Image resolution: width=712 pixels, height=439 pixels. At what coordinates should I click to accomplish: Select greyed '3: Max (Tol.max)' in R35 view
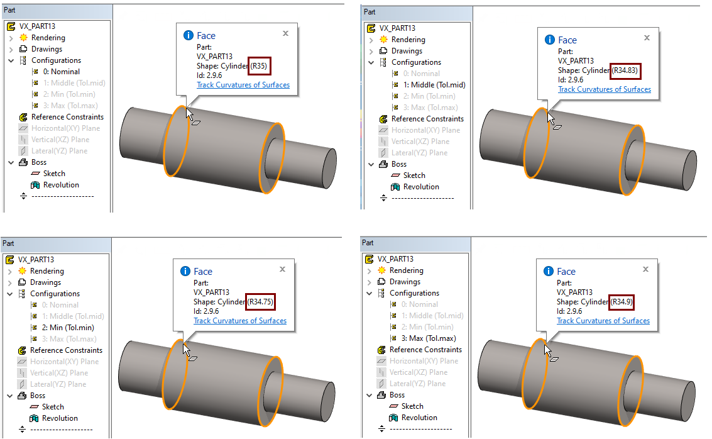(x=70, y=106)
